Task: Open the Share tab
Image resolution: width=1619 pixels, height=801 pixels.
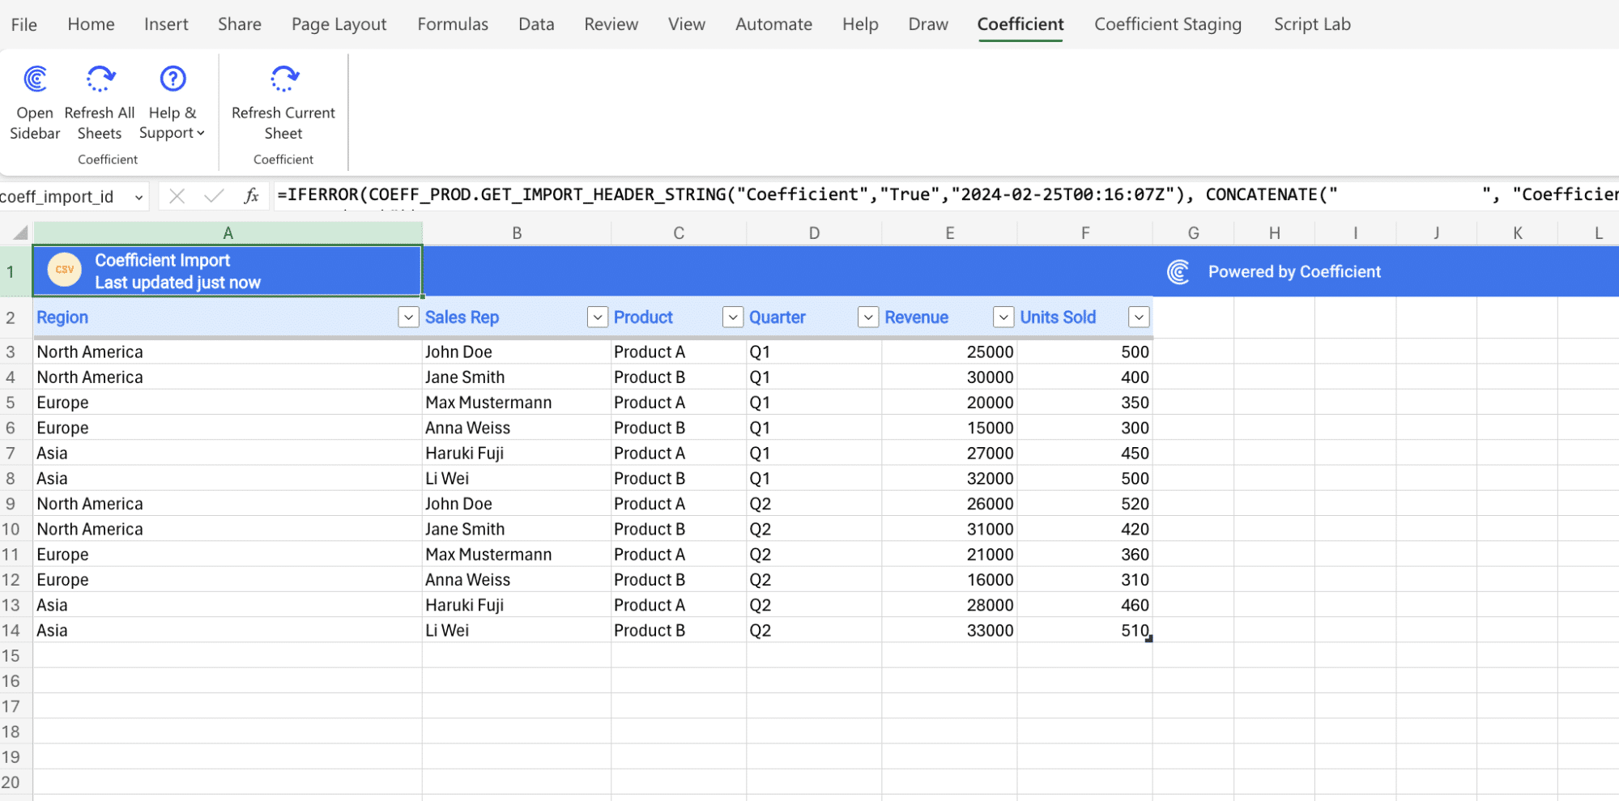Action: tap(239, 24)
